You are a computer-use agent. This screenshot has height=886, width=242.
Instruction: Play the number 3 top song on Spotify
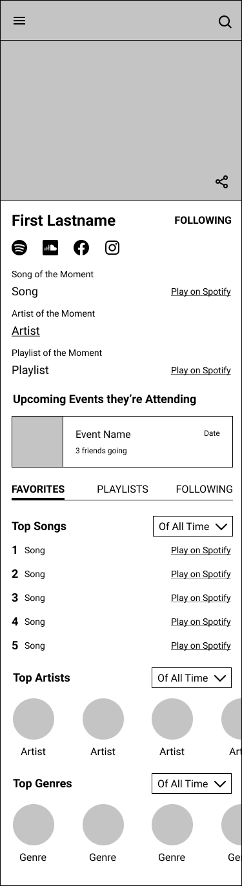click(201, 598)
